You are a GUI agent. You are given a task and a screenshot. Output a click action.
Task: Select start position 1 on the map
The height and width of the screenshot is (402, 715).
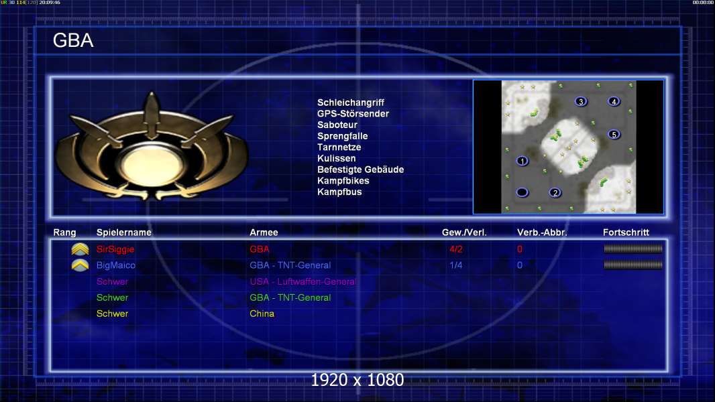pyautogui.click(x=522, y=161)
